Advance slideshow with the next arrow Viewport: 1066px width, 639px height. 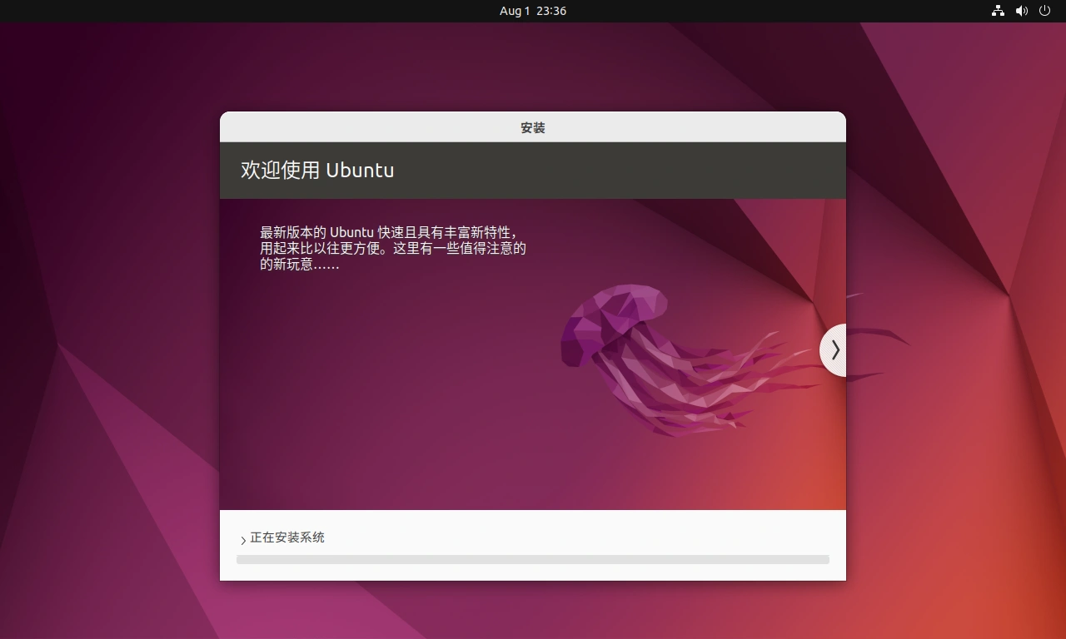pyautogui.click(x=834, y=350)
